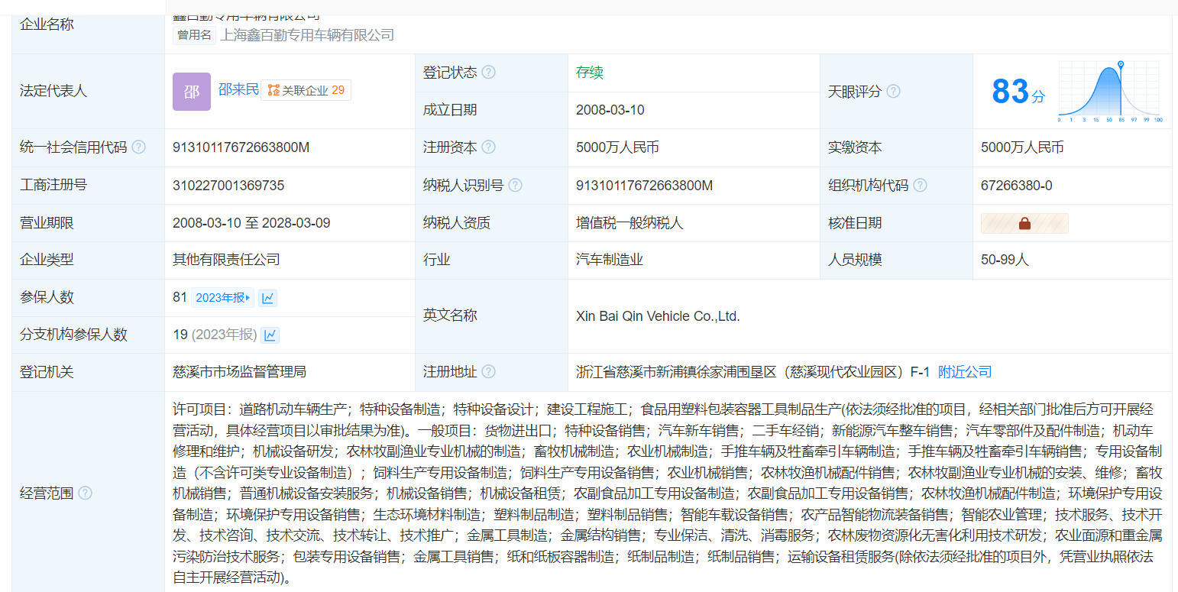Viewport: 1178px width, 592px height.
Task: Click the former name 上海鑫百勤专用车辆有限公司
Action: pos(307,35)
